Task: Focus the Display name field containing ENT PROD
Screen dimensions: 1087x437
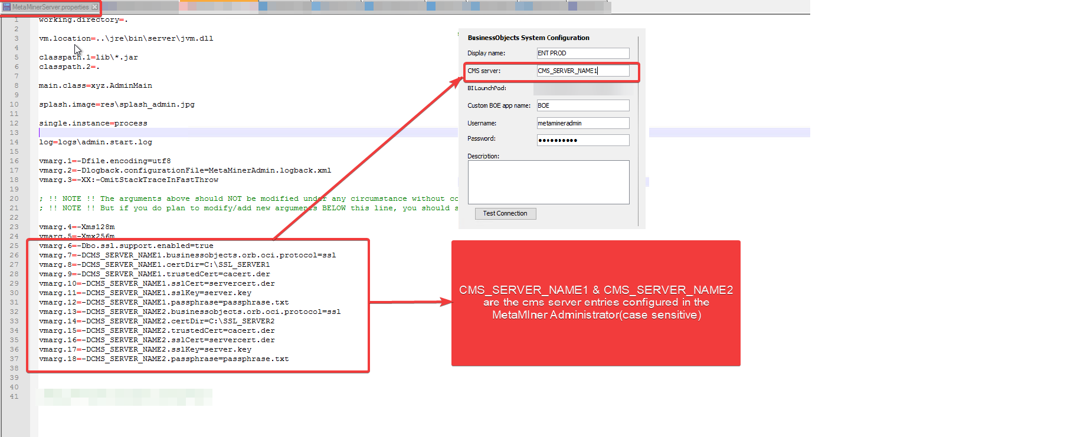Action: pos(582,53)
